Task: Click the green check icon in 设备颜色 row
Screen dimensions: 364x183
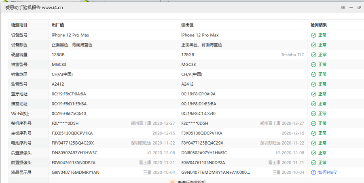Action: pyautogui.click(x=313, y=45)
